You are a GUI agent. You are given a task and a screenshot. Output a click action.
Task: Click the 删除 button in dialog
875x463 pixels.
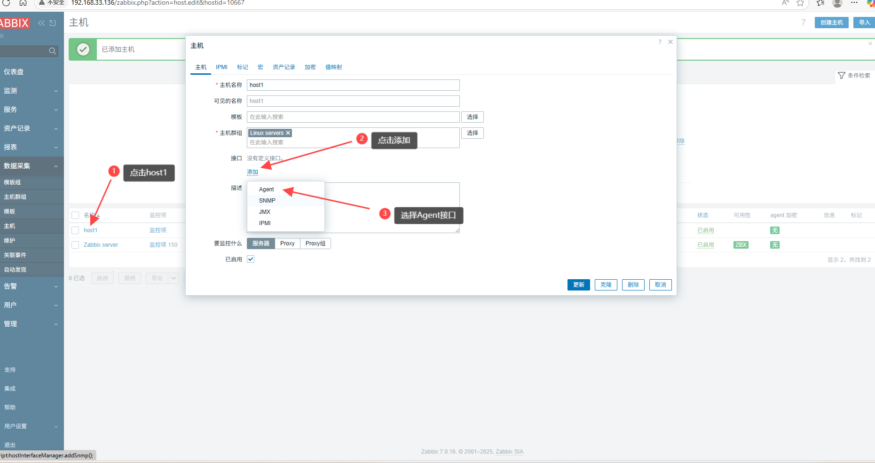633,285
